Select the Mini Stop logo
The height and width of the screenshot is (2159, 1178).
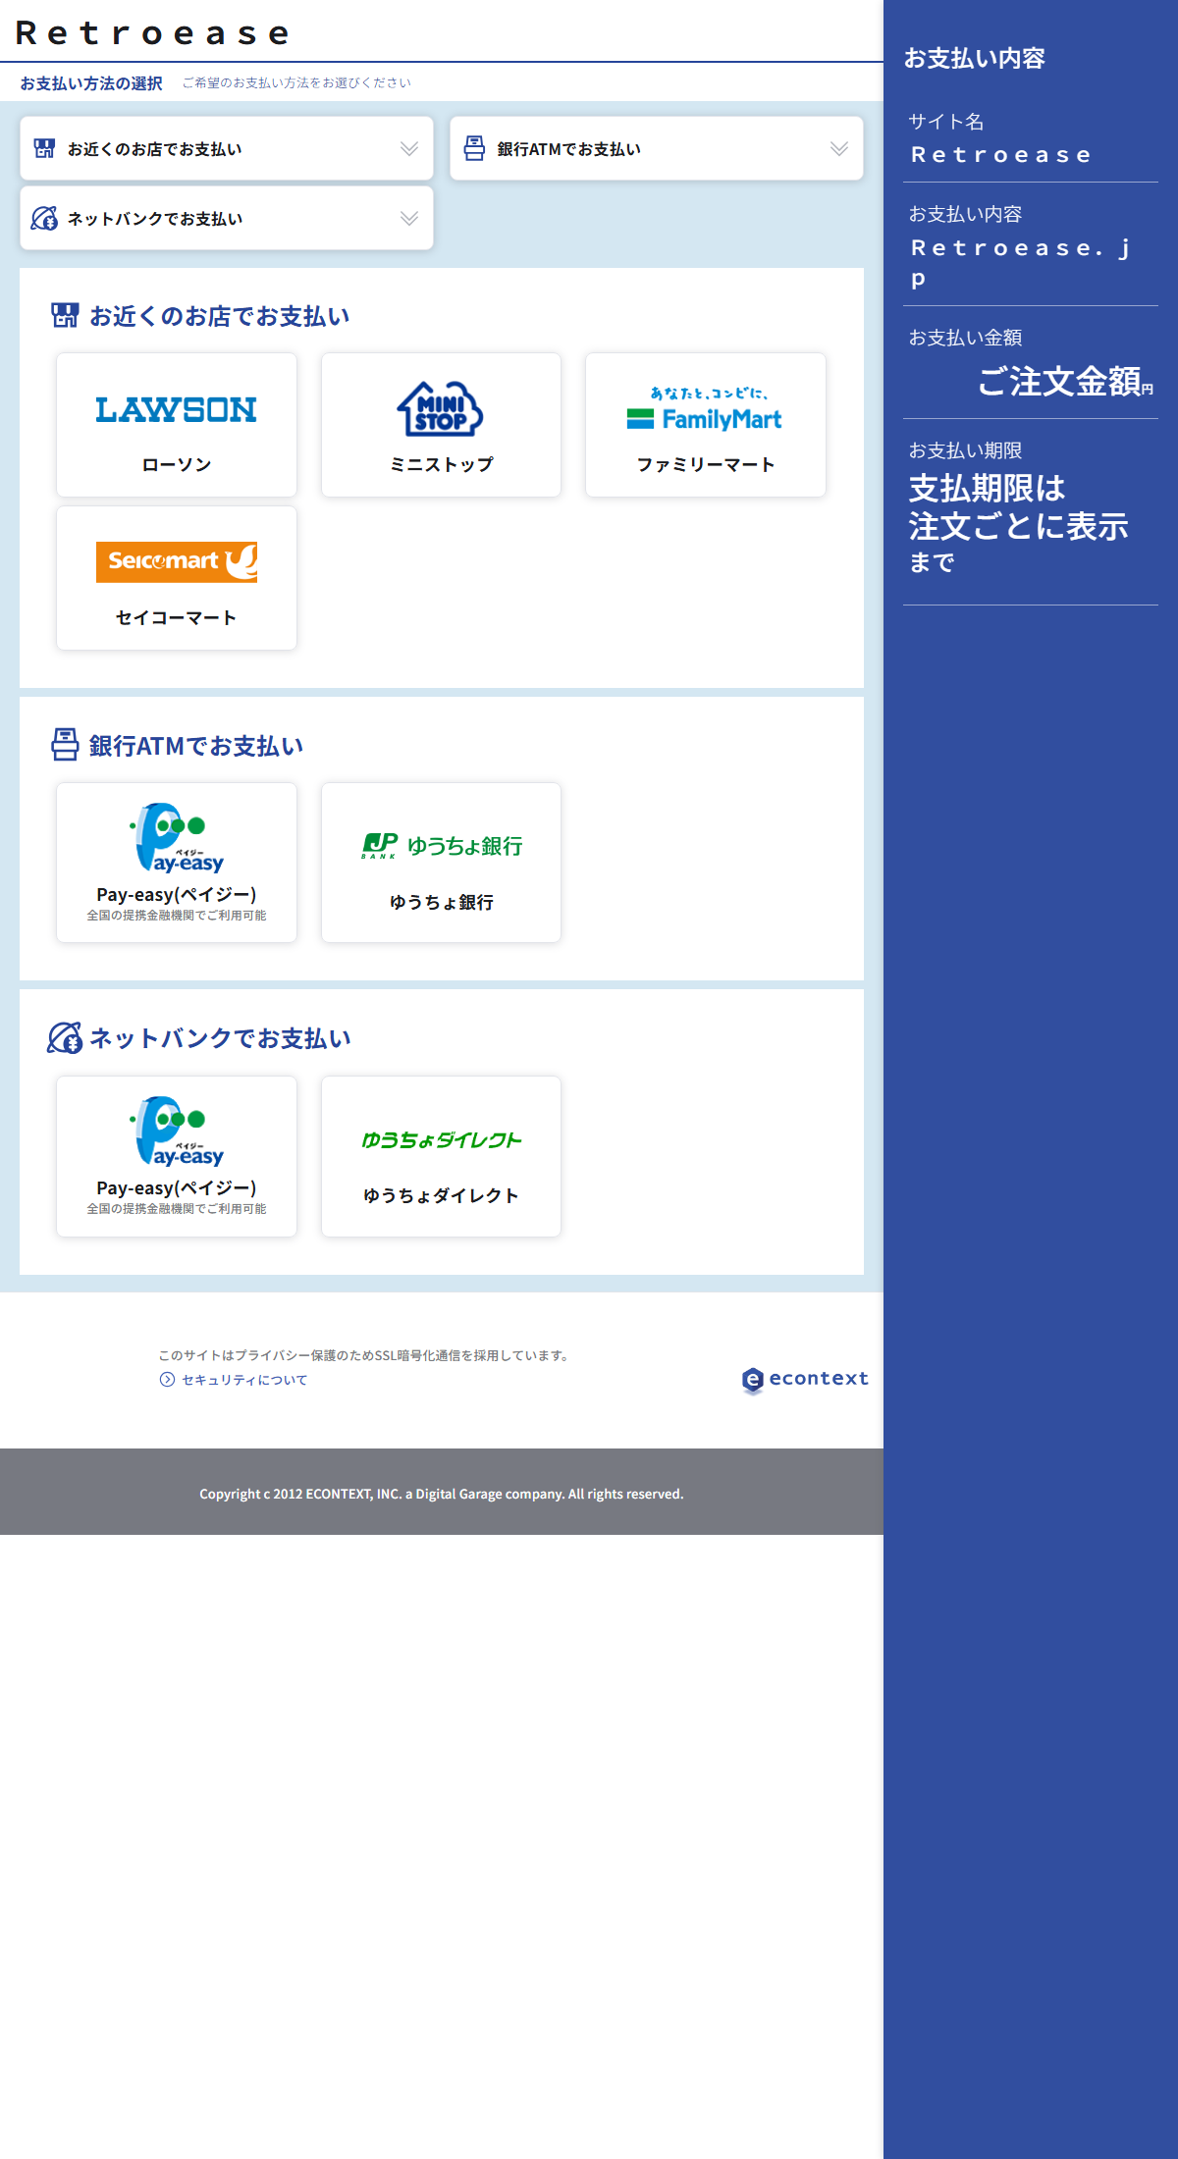(441, 409)
